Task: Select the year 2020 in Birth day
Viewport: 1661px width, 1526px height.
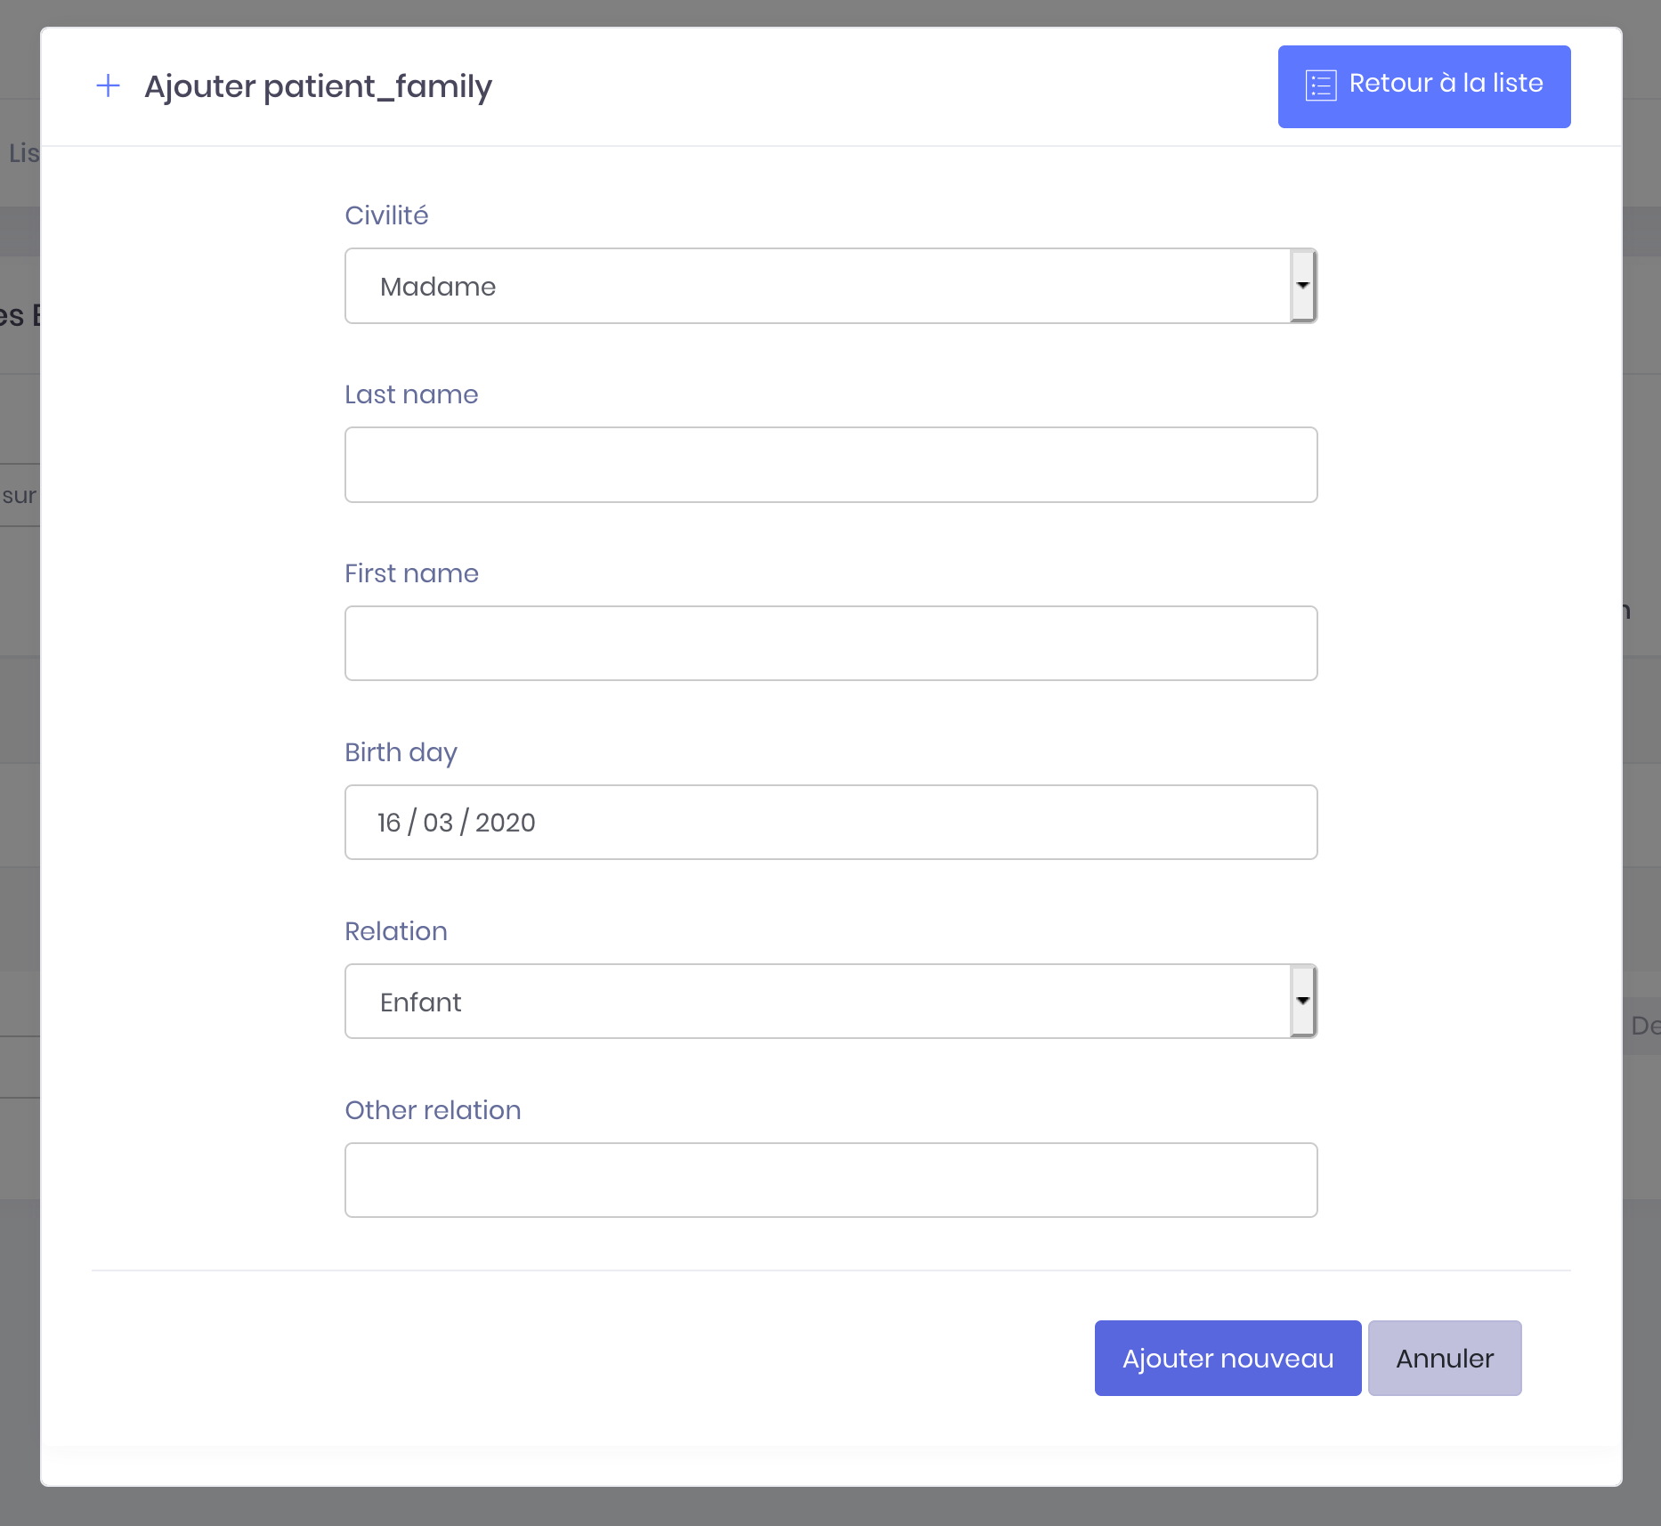Action: [x=506, y=823]
